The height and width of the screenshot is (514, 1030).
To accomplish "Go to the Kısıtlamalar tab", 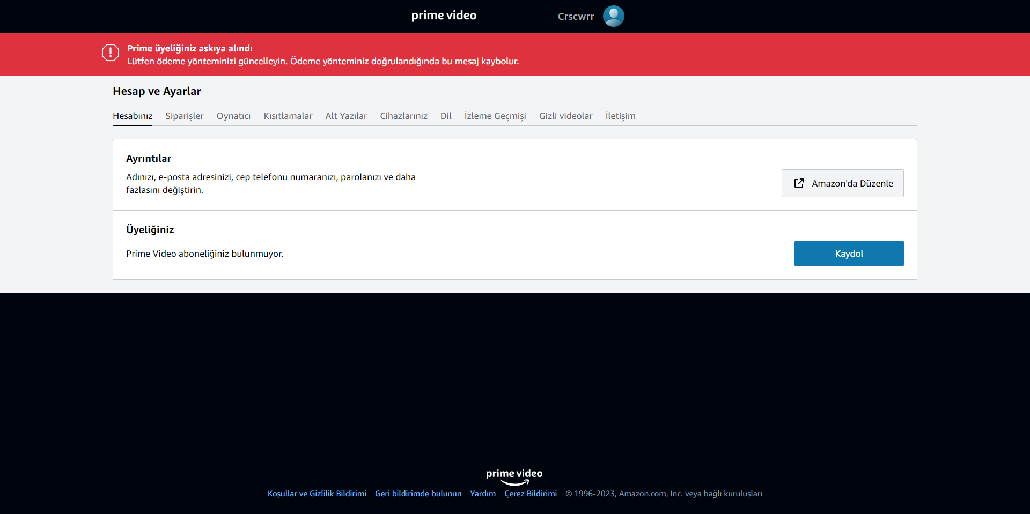I will (x=288, y=116).
